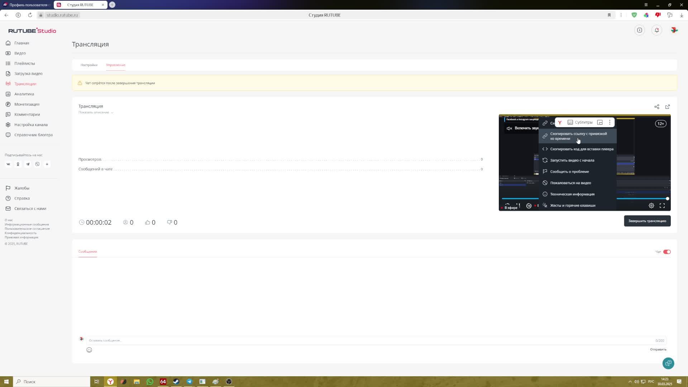
Task: Open the user profile avatar menu
Action: (x=674, y=30)
